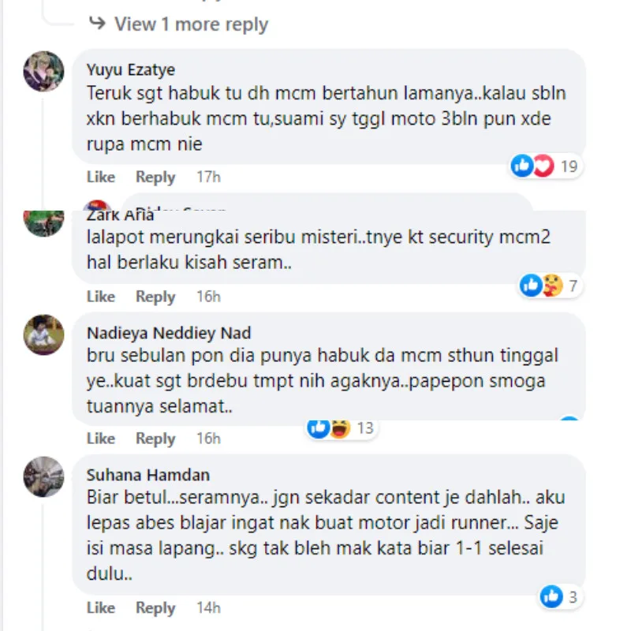Image resolution: width=631 pixels, height=631 pixels.
Task: Like Zark Aria's comment
Action: [x=101, y=297]
